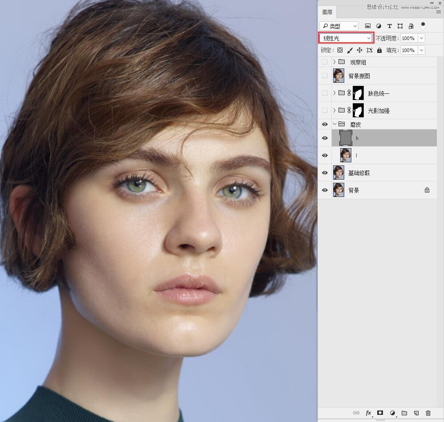Screen dimensions: 444x422
Task: Select the 基础修瑕 layer name
Action: (x=359, y=173)
